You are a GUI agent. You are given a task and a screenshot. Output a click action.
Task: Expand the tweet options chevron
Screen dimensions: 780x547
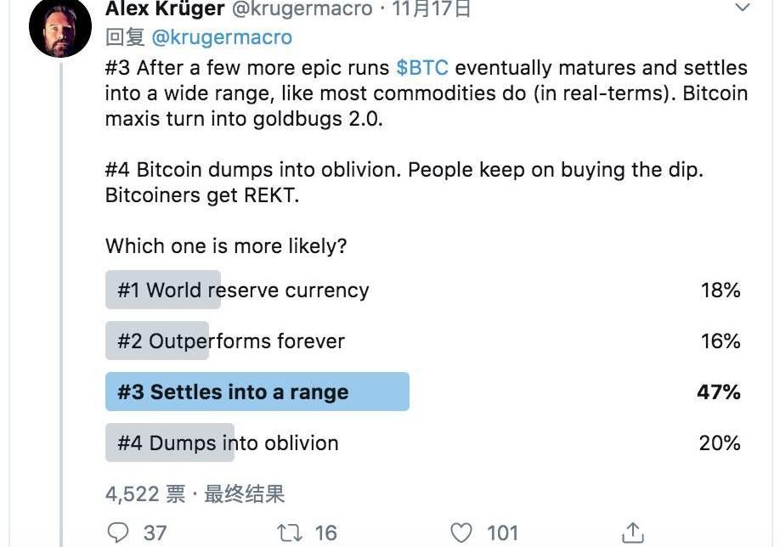[x=742, y=8]
